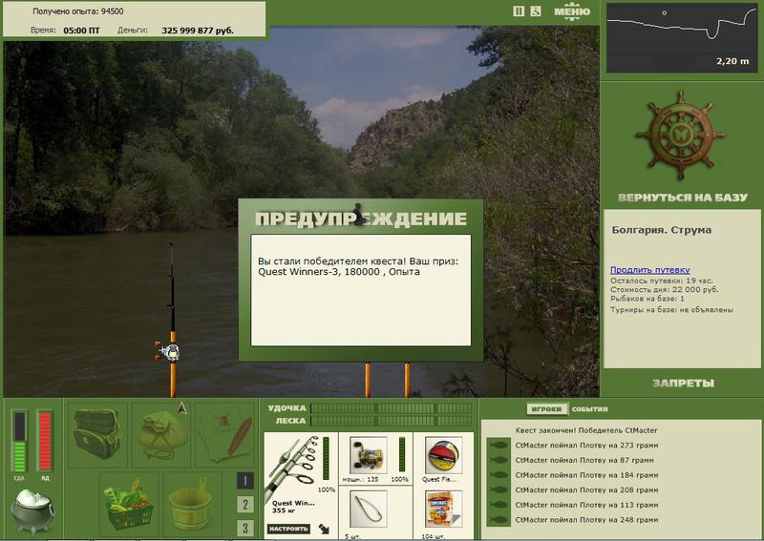The height and width of the screenshot is (541, 764).
Task: Click the time value 05:00 ПТ
Action: pos(81,31)
